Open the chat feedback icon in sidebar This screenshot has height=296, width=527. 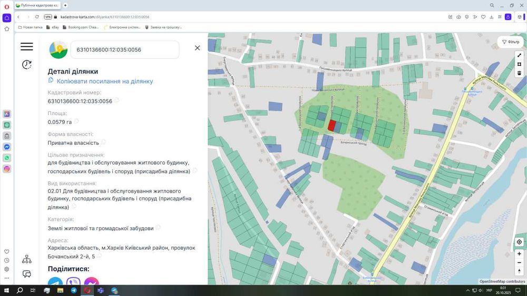(27, 274)
